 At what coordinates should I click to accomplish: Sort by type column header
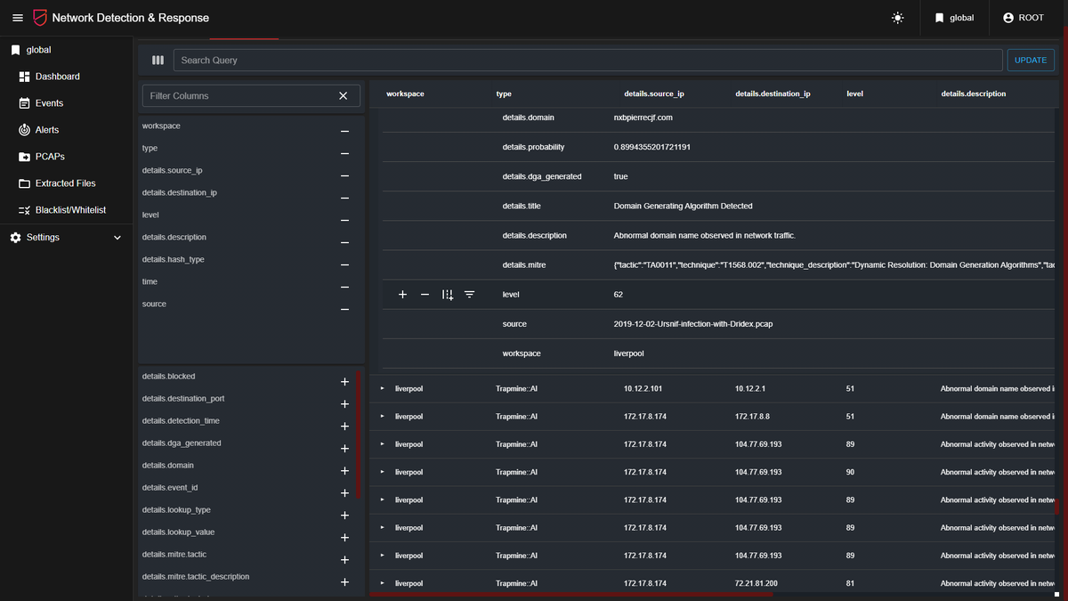[504, 93]
